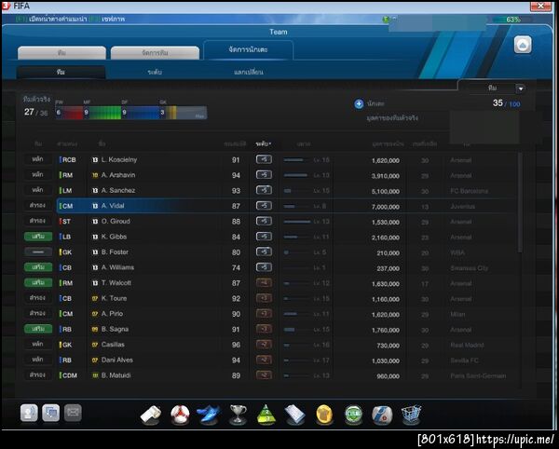The width and height of the screenshot is (559, 449).
Task: Switch to the จัดการทีม tab
Action: [x=155, y=53]
